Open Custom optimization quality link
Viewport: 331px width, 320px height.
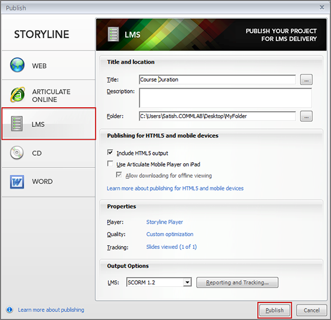click(x=170, y=234)
